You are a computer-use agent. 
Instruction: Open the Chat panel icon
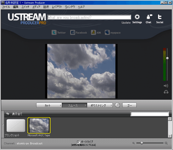tap(149, 17)
